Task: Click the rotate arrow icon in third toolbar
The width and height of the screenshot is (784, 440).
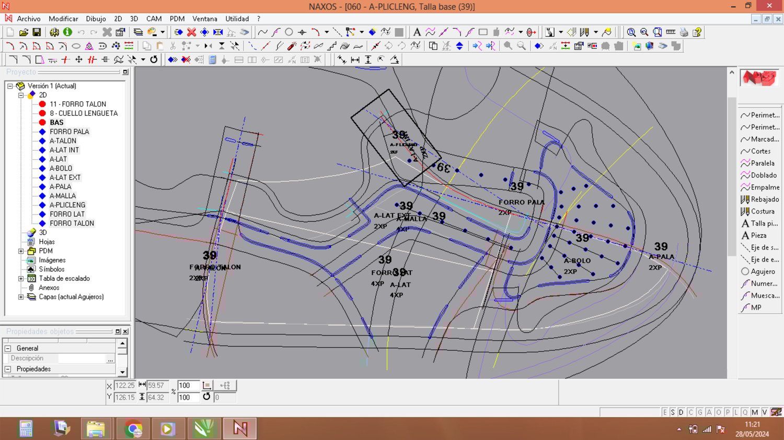Action: pyautogui.click(x=154, y=60)
